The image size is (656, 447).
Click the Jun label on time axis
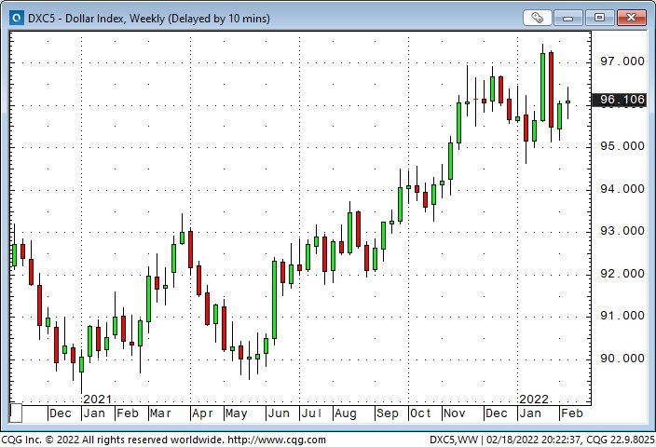279,413
